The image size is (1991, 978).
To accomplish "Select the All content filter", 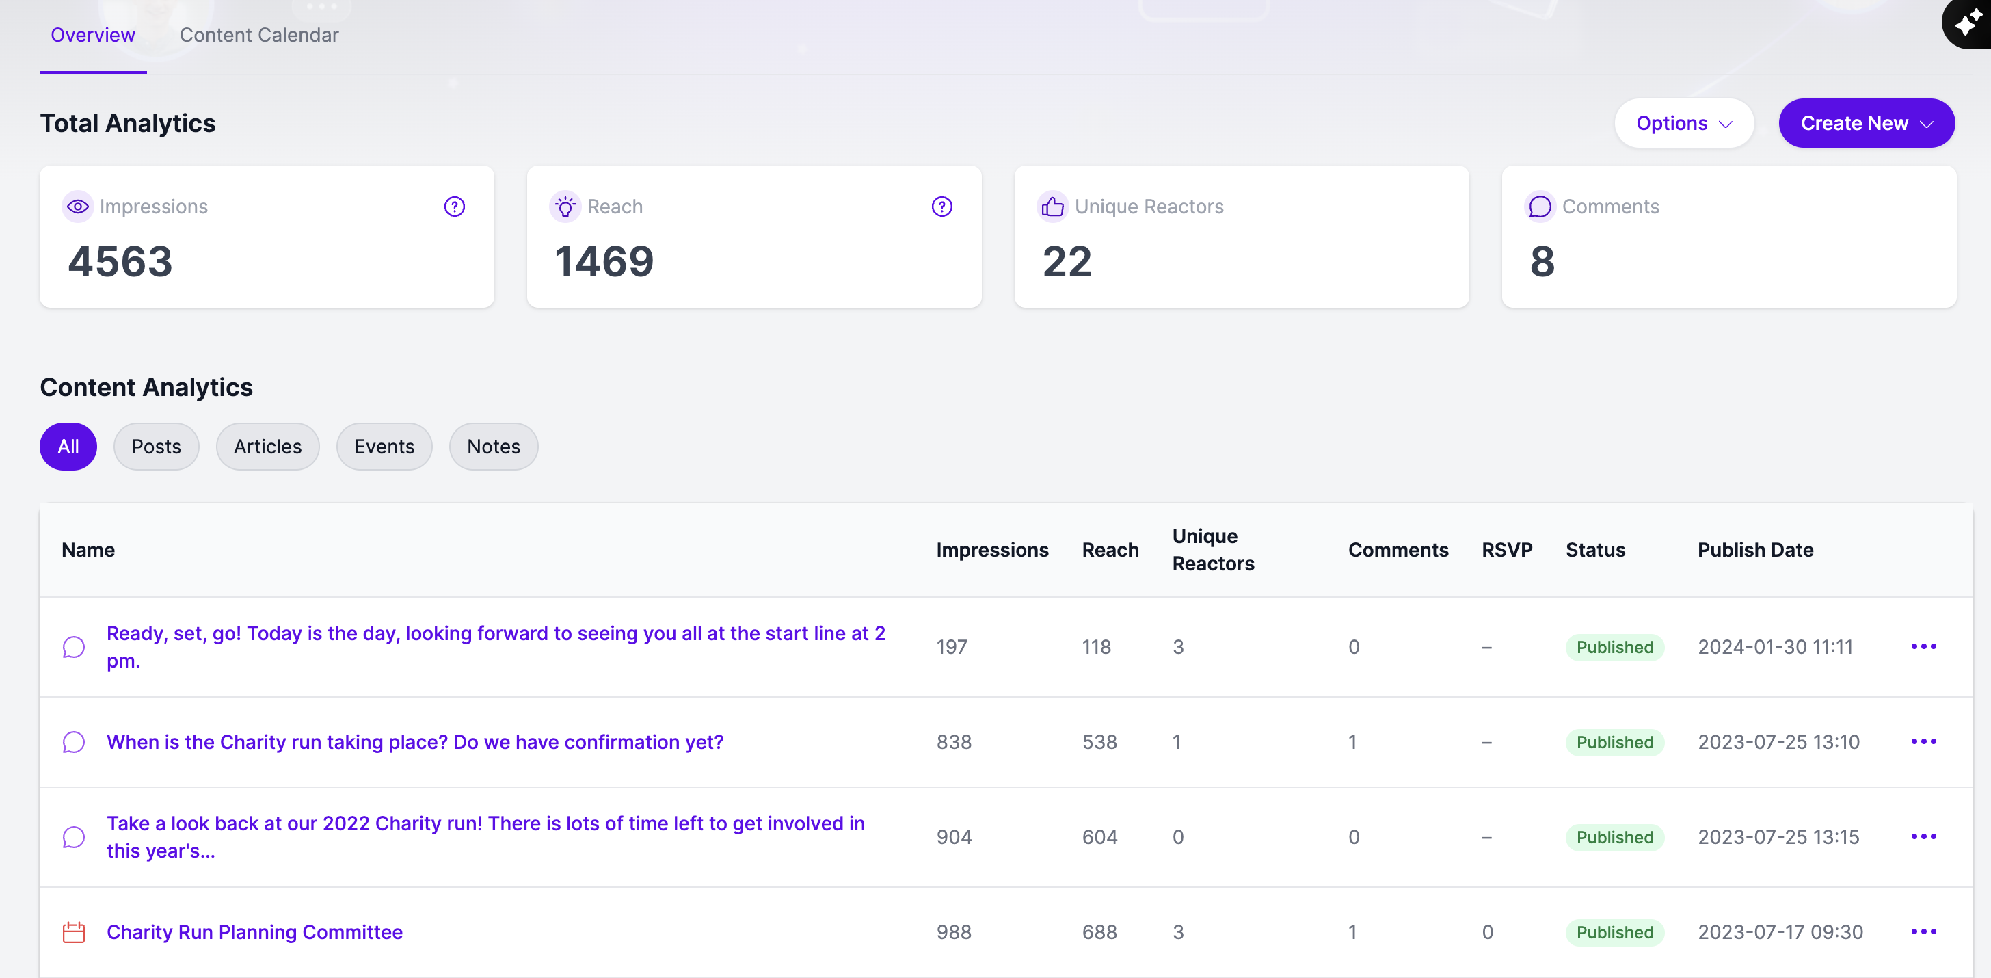I will 68,447.
